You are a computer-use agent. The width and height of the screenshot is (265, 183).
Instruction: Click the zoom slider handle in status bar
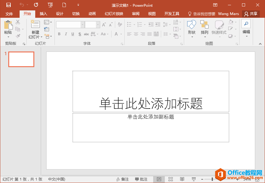pos(212,179)
